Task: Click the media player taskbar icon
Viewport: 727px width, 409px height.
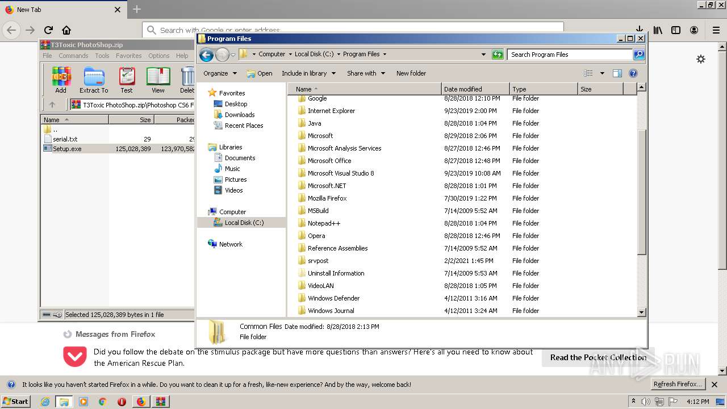Action: tap(83, 402)
